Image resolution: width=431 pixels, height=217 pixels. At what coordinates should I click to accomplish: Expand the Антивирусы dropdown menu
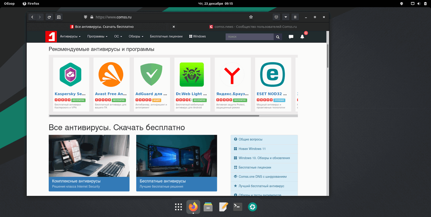(x=70, y=37)
